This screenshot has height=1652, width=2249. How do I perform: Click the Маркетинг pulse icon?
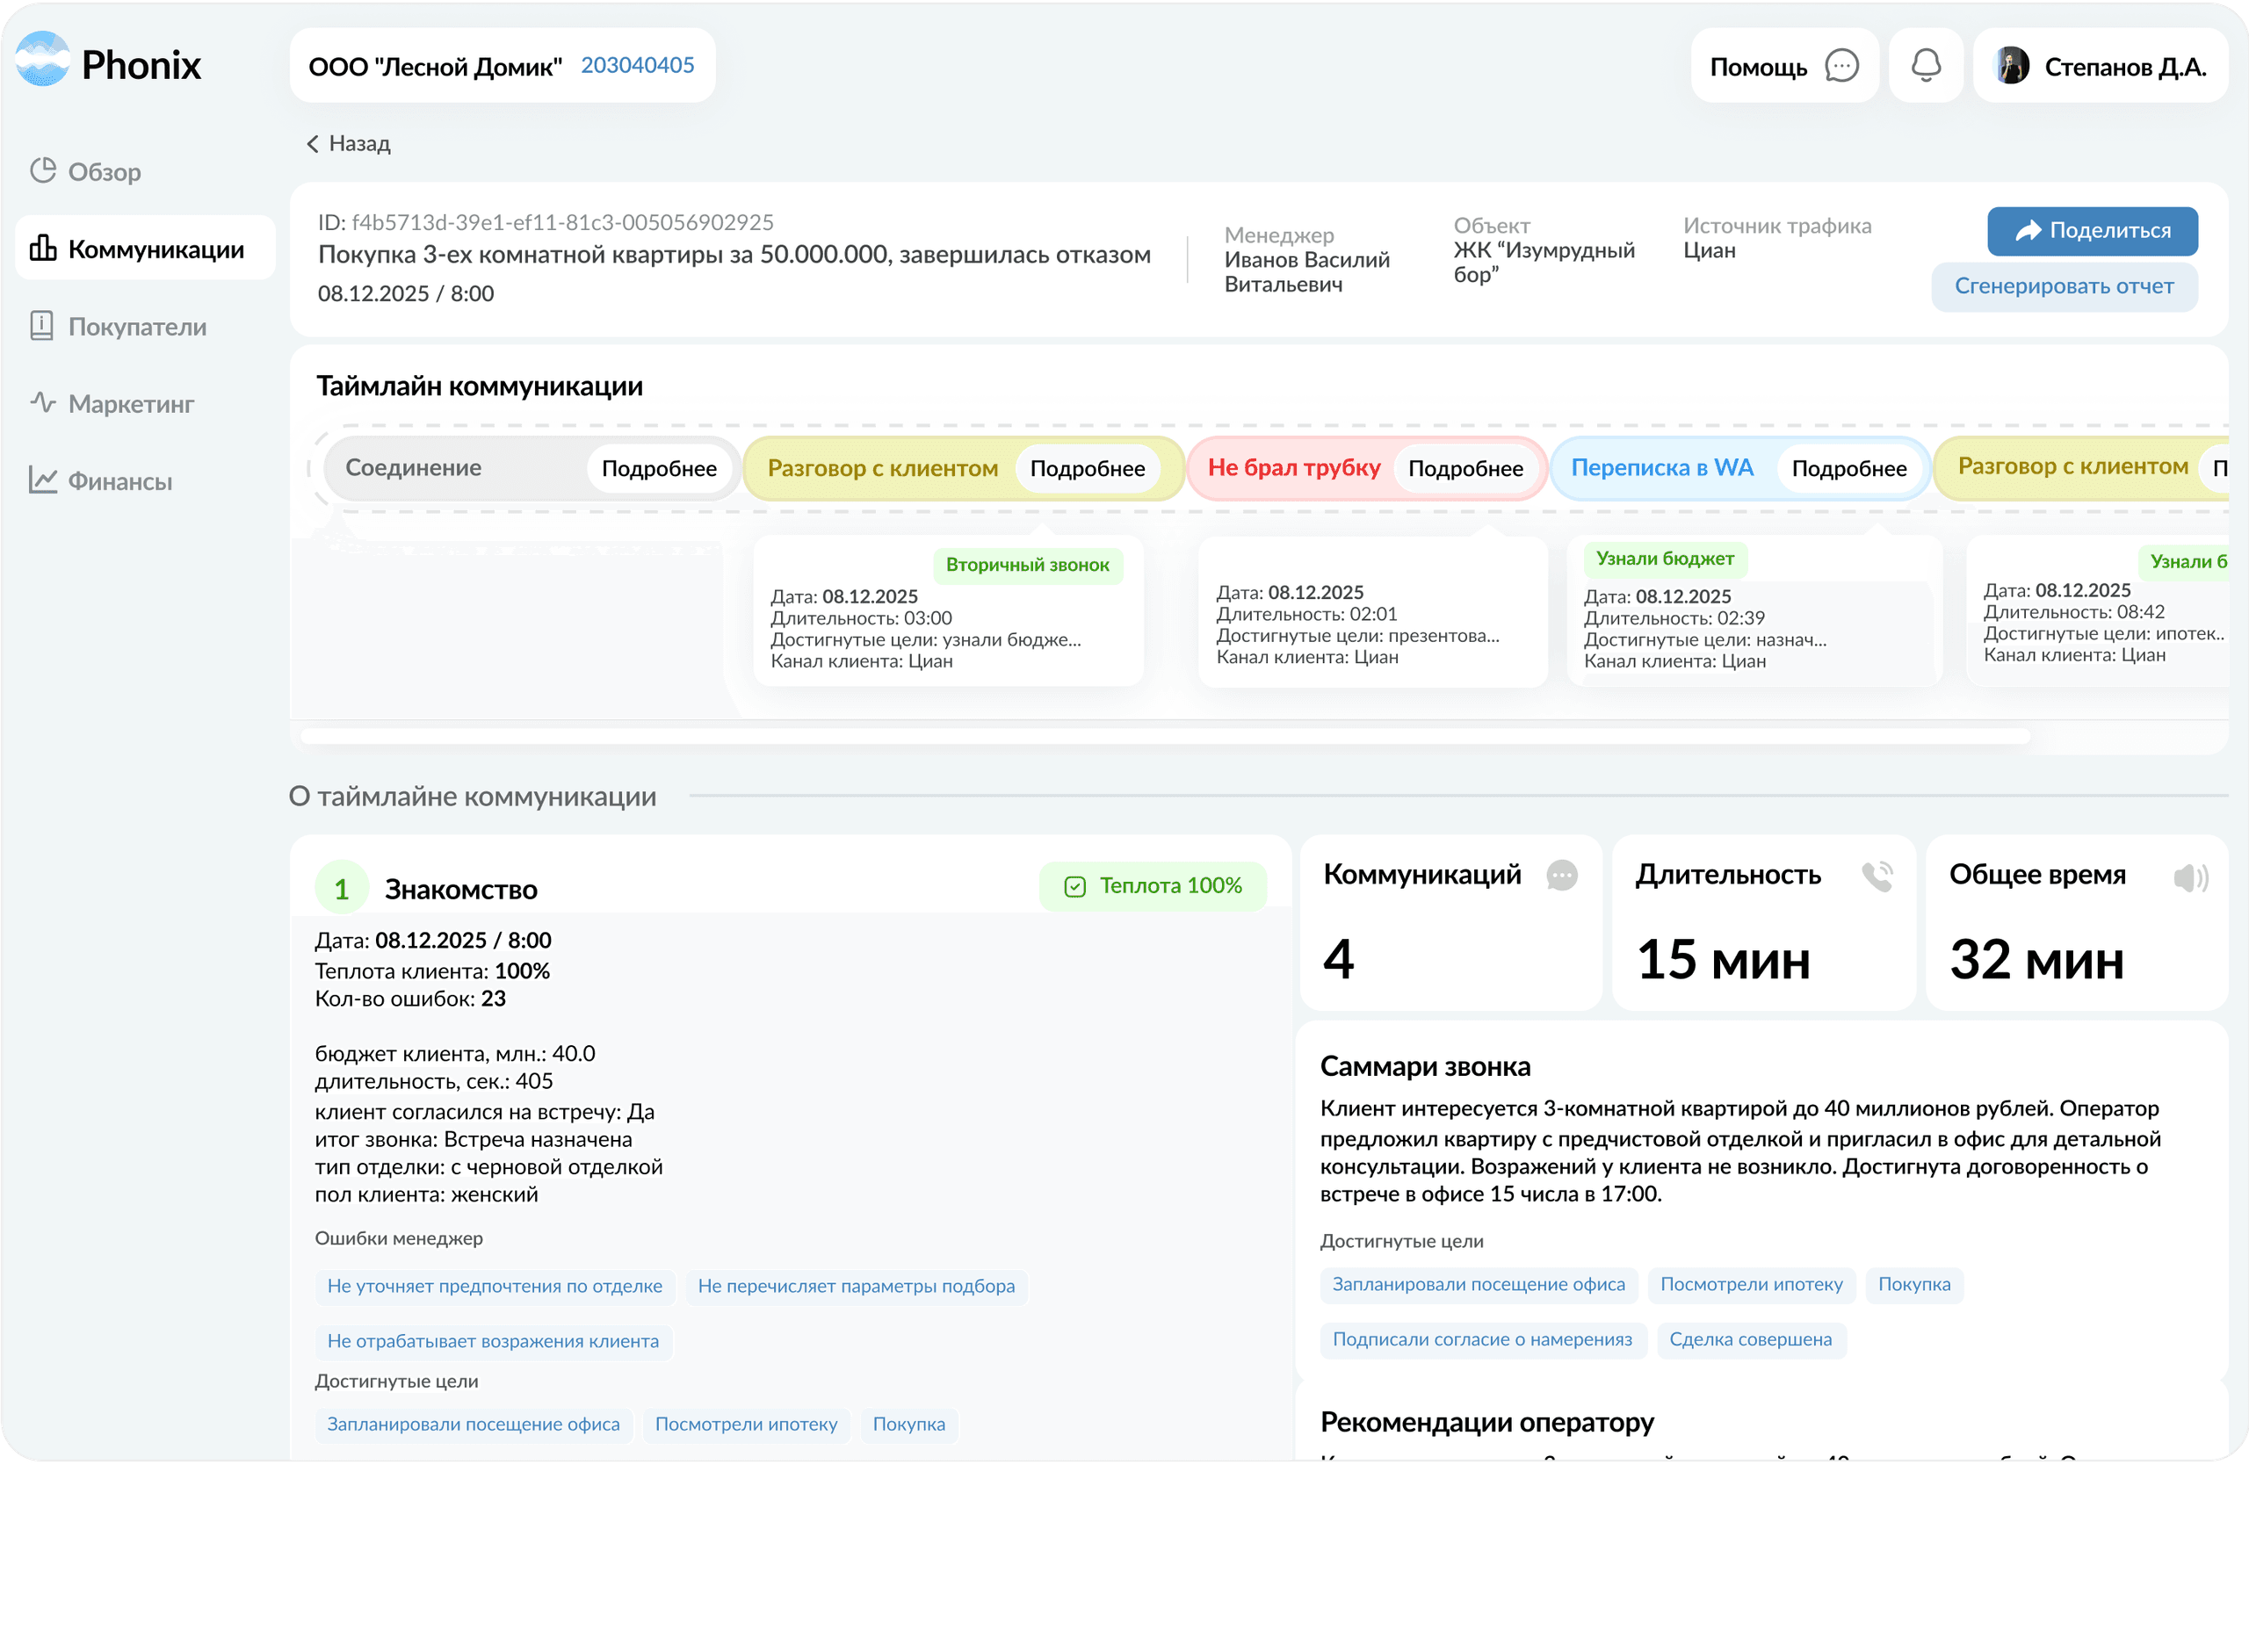click(43, 403)
